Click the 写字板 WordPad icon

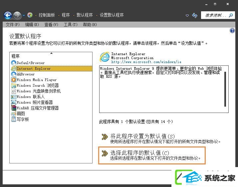(14, 119)
